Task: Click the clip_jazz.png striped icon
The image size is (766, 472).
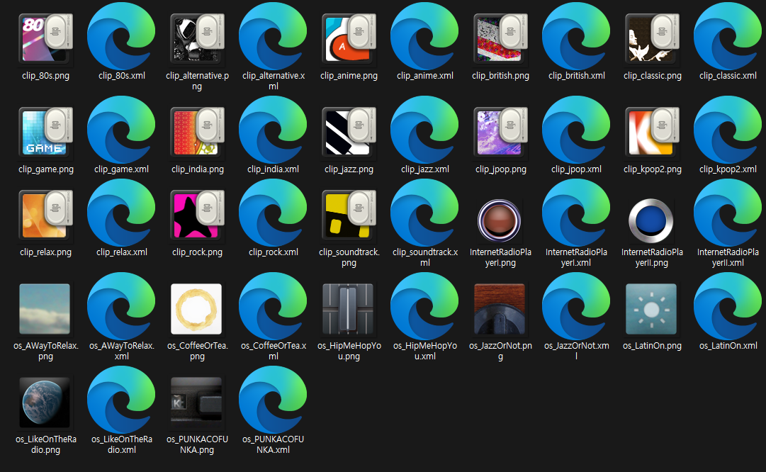Action: point(349,132)
